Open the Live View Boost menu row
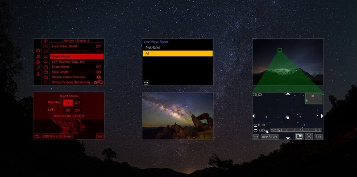Screen dimensions: 357x177 [76, 46]
